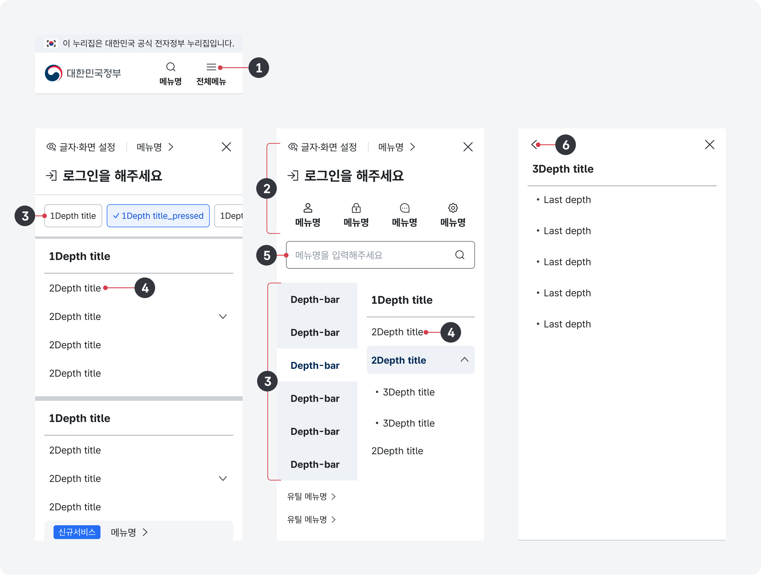Close the left menu panel with X
This screenshot has width=761, height=575.
[226, 147]
